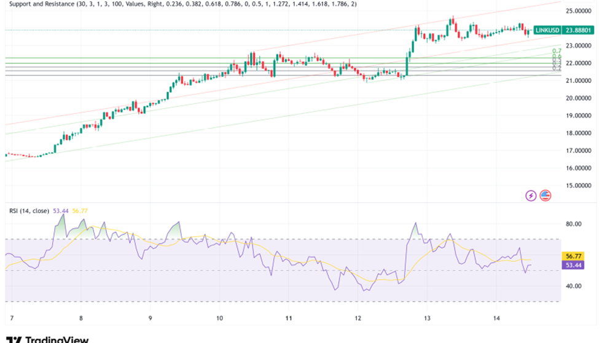Select date 7 on the time axis
Viewport: 602px width, 343px height.
coord(12,318)
